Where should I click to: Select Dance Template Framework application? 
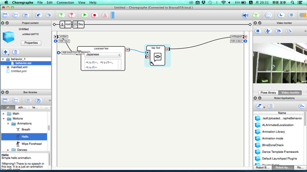[x=280, y=152]
